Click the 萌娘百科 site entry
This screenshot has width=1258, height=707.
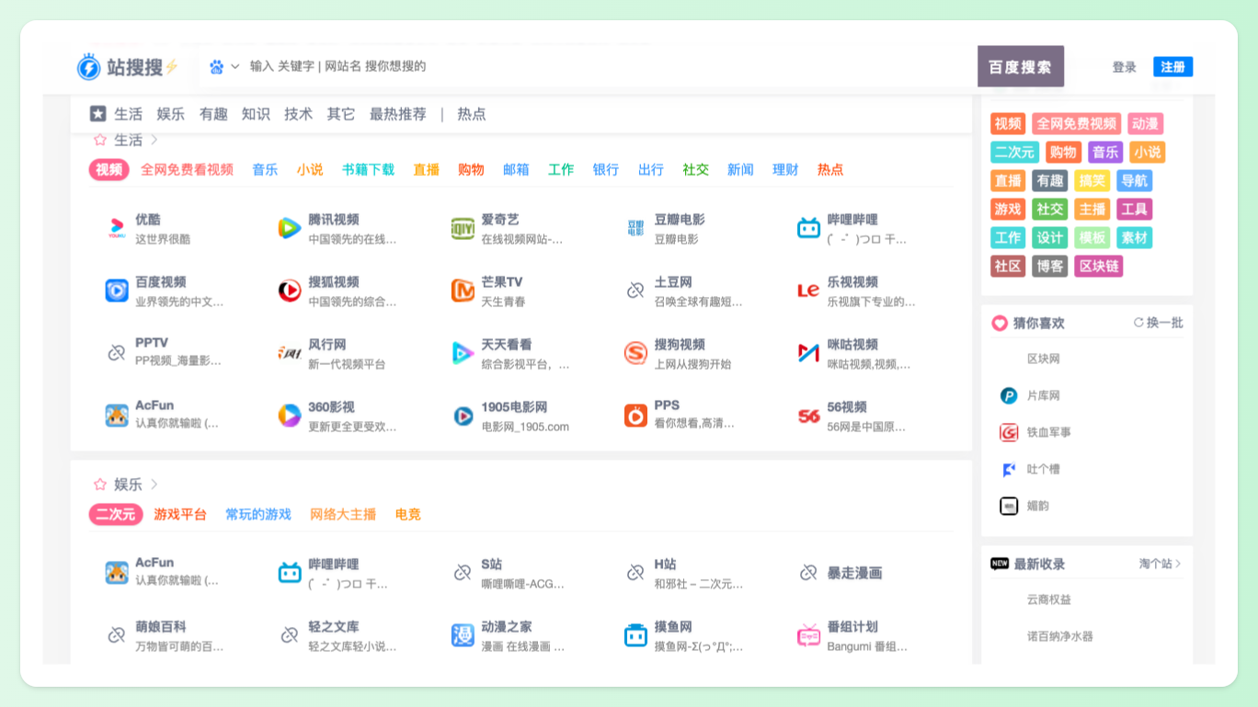pos(165,635)
